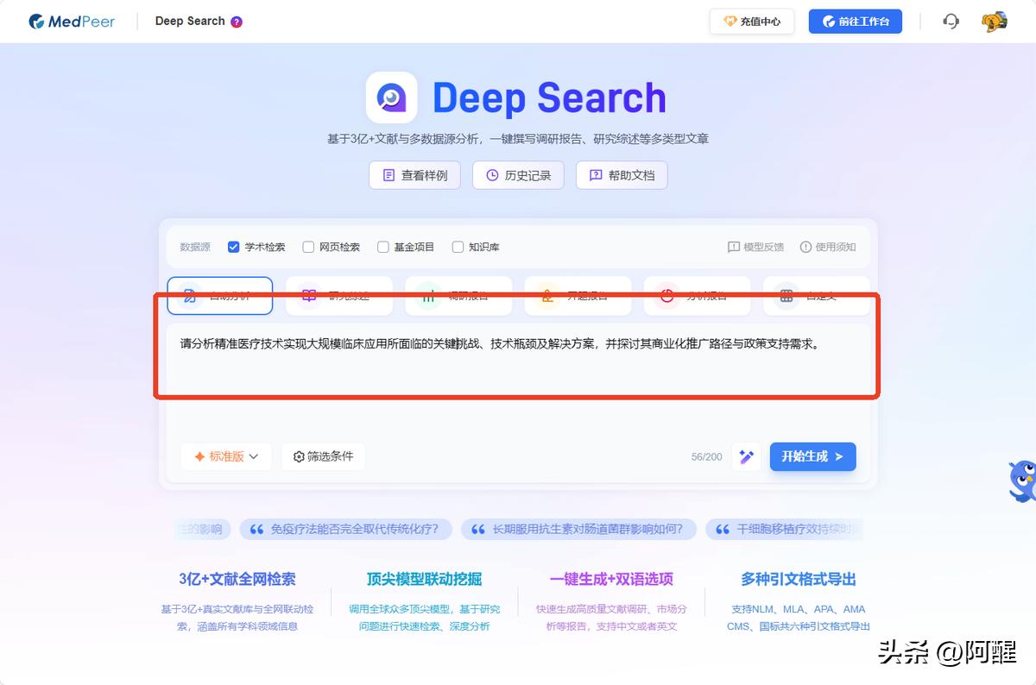Open the customer service headset icon
1036x685 pixels.
click(951, 22)
